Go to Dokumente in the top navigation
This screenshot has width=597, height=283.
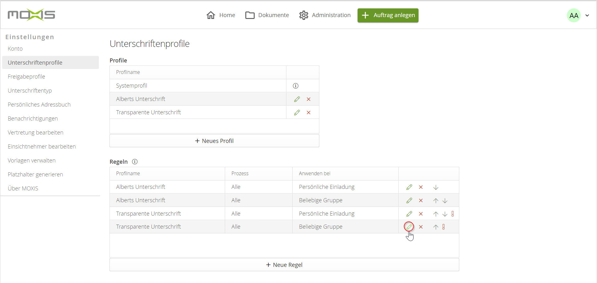tap(267, 15)
